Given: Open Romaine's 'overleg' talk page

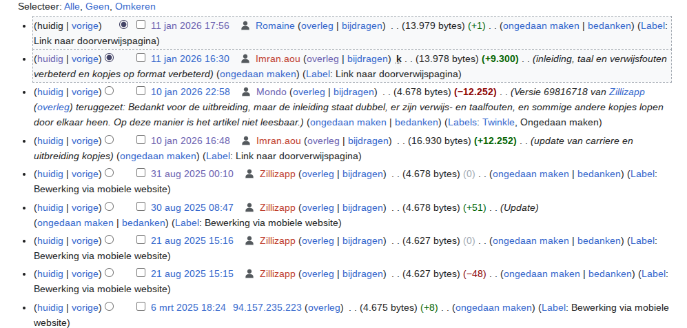Looking at the screenshot, I should [x=317, y=25].
